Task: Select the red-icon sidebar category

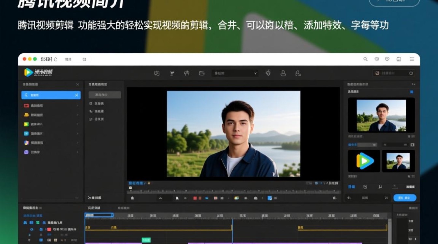Action: [51, 106]
